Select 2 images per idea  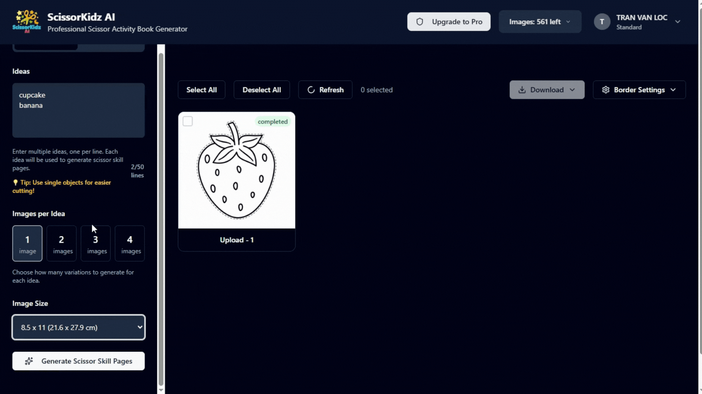[61, 243]
